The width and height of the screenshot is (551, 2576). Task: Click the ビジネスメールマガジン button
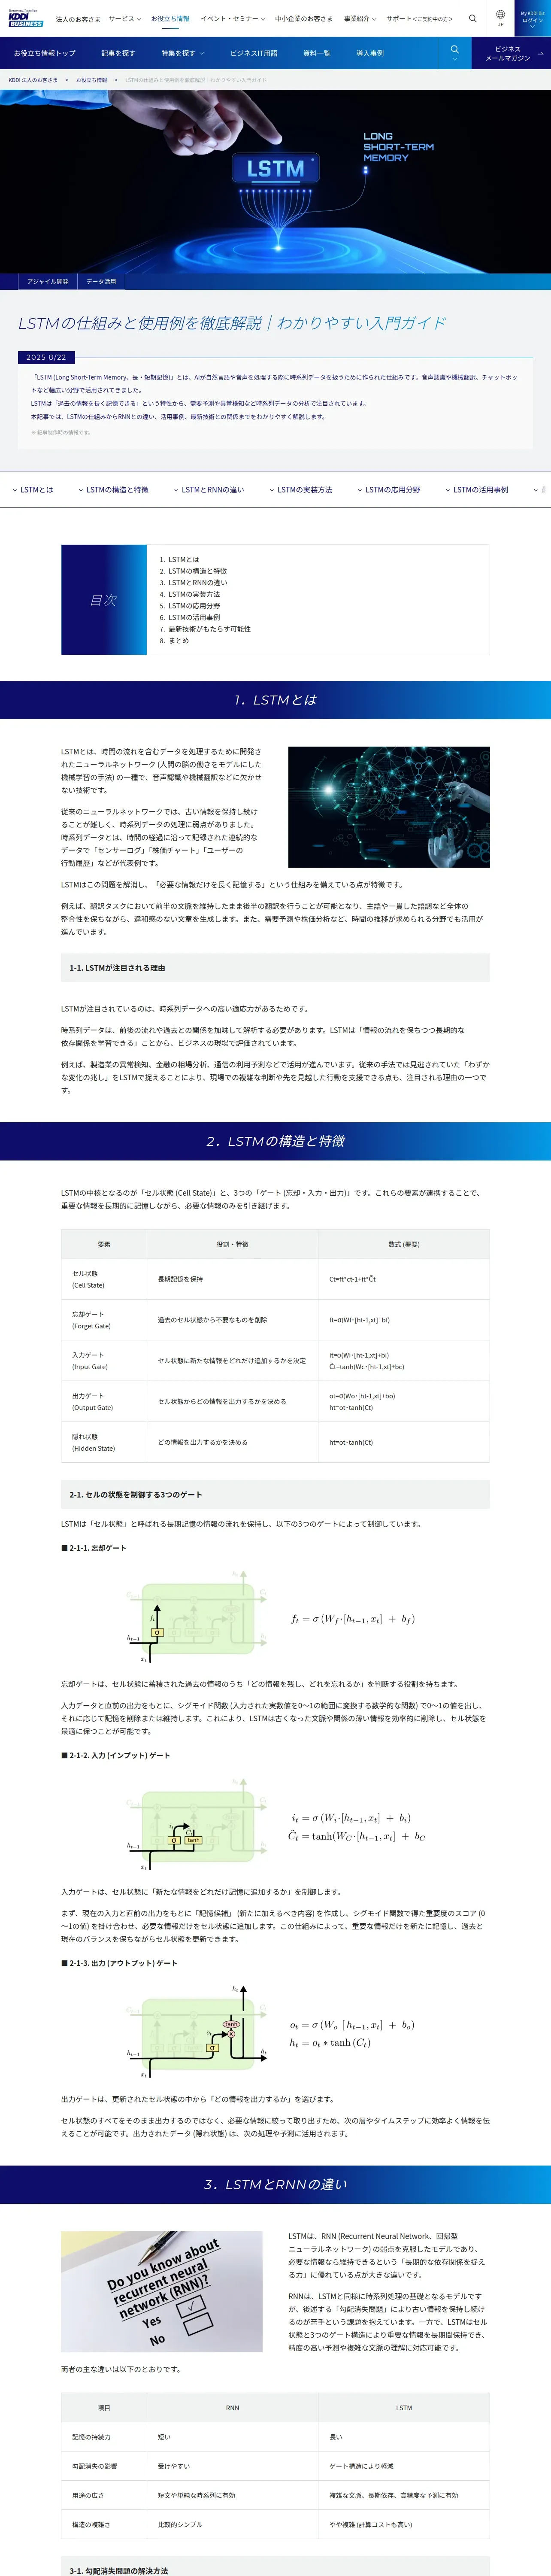tap(511, 53)
